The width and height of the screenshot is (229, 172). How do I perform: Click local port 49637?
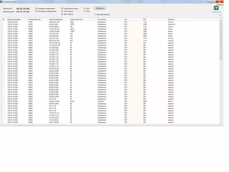point(30,69)
